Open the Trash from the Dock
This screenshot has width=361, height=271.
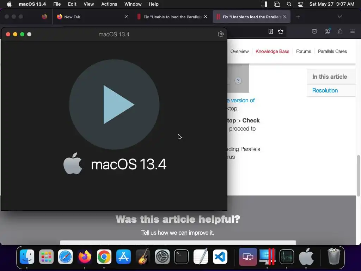tap(334, 257)
